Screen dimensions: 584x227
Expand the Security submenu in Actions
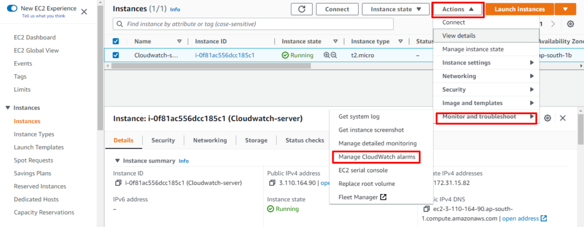tap(486, 90)
